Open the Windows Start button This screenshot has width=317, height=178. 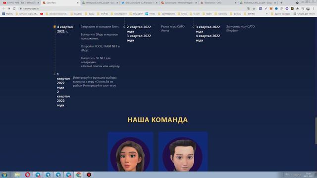(x=4, y=175)
